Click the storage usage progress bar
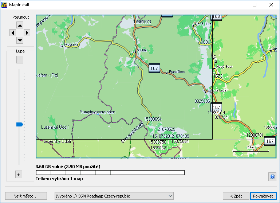Viewport: 280px width, 203px height. click(110, 172)
